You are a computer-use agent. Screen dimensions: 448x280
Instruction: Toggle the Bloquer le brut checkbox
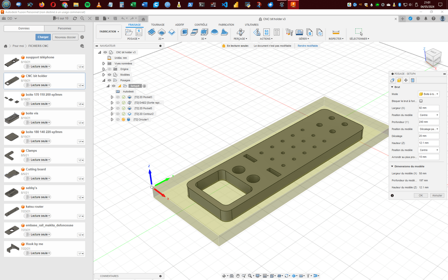pyautogui.click(x=421, y=101)
